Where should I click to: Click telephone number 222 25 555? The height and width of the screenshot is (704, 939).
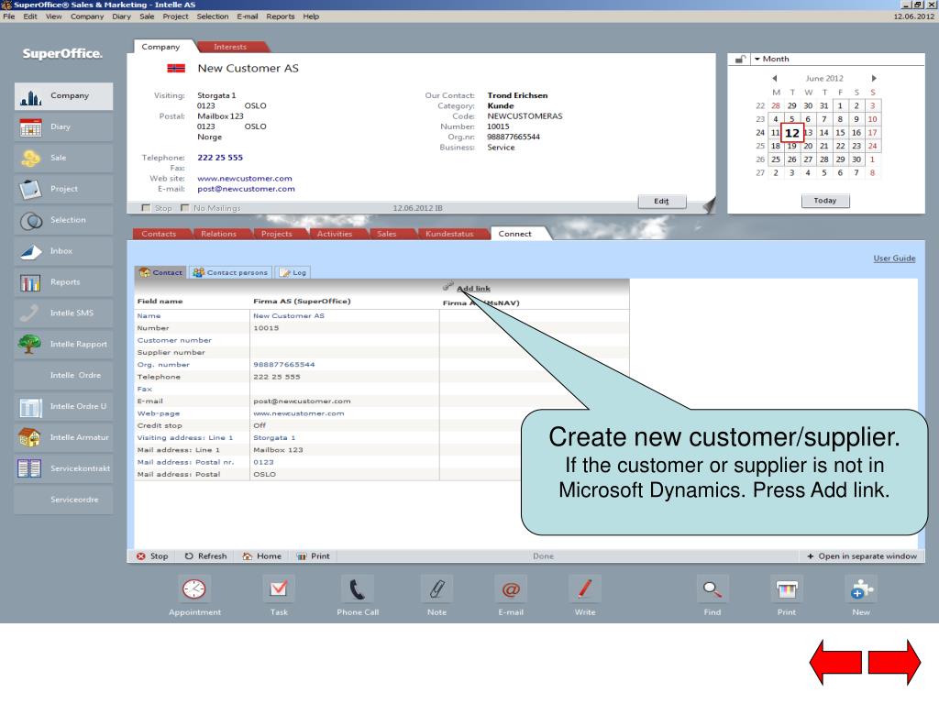220,158
